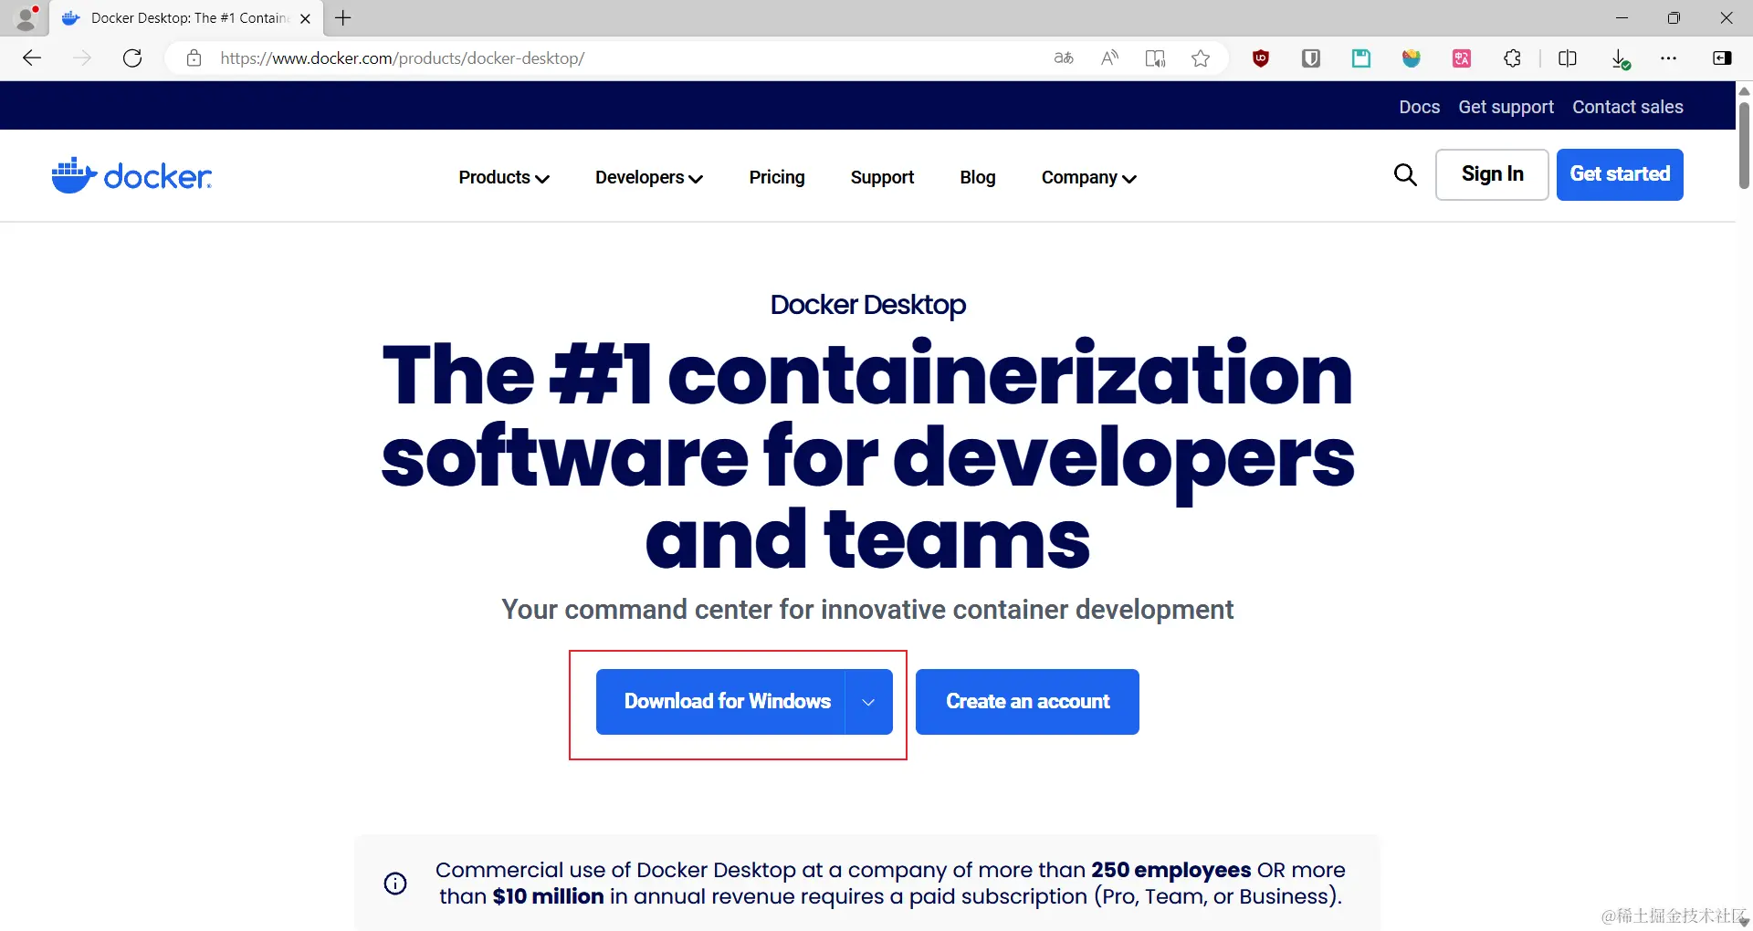Close the Docker Desktop browser tab
Screen dimensions: 1753x931
305,18
